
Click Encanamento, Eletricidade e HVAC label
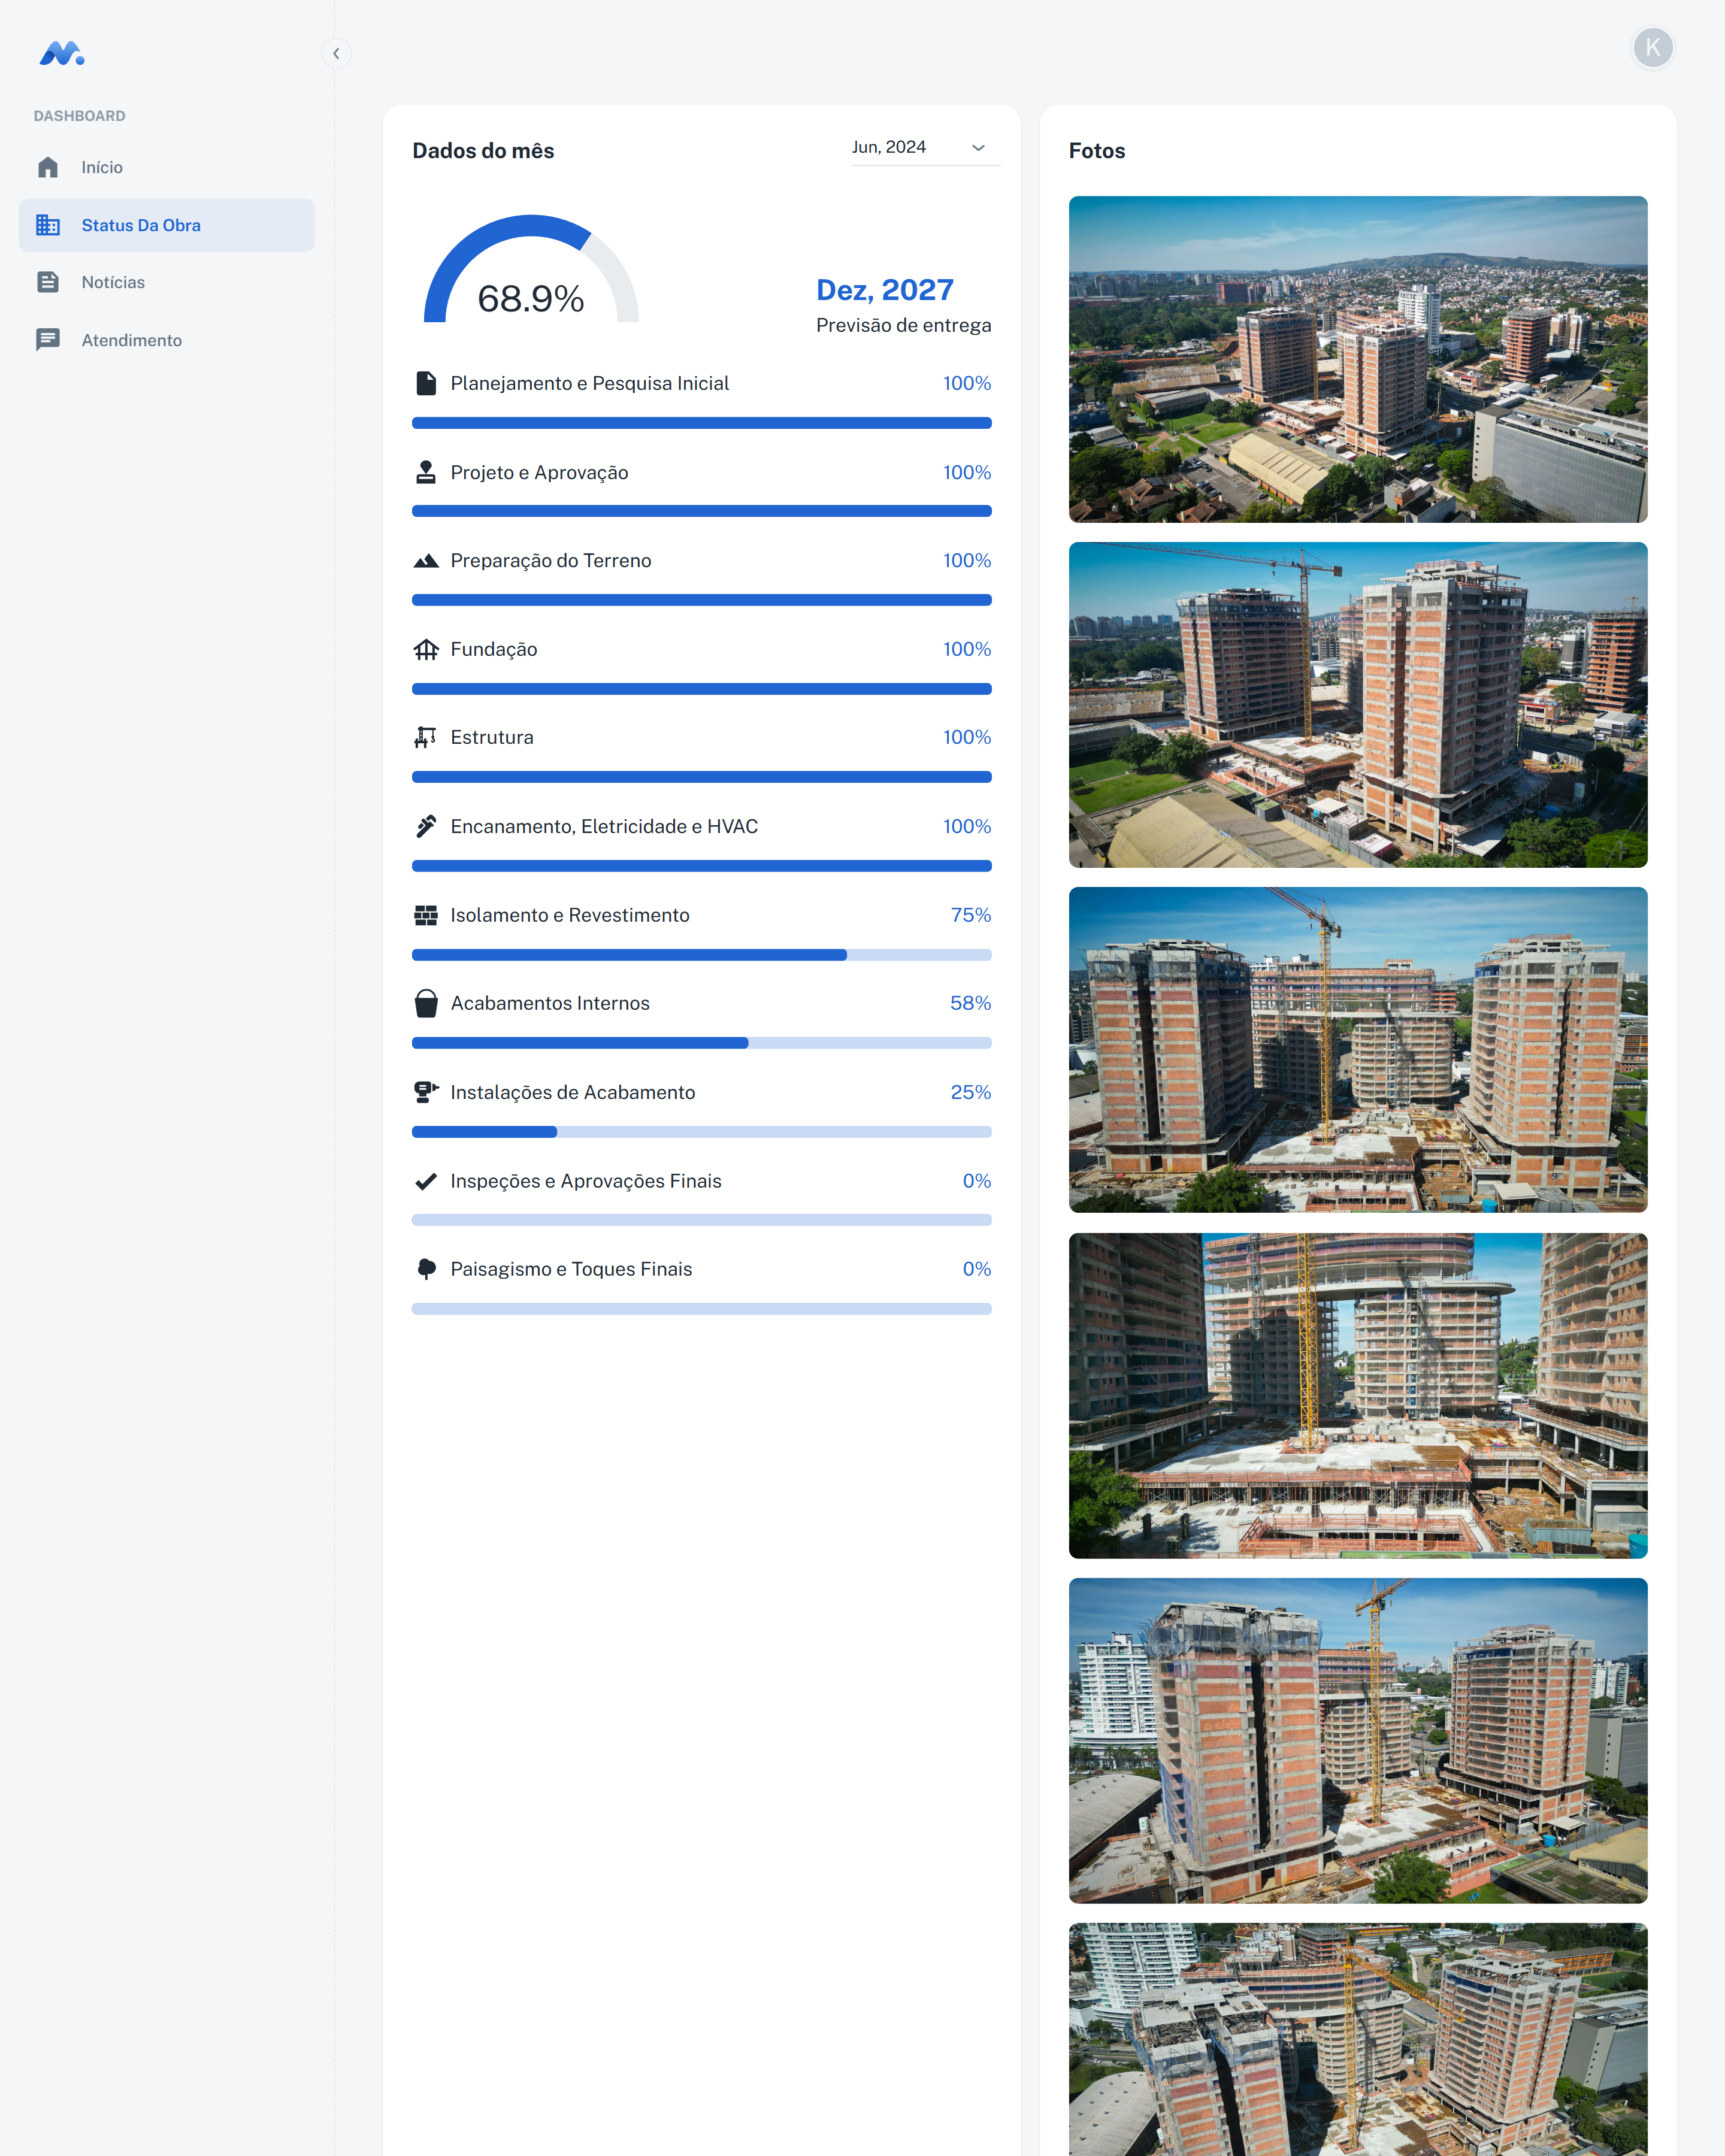pos(604,826)
